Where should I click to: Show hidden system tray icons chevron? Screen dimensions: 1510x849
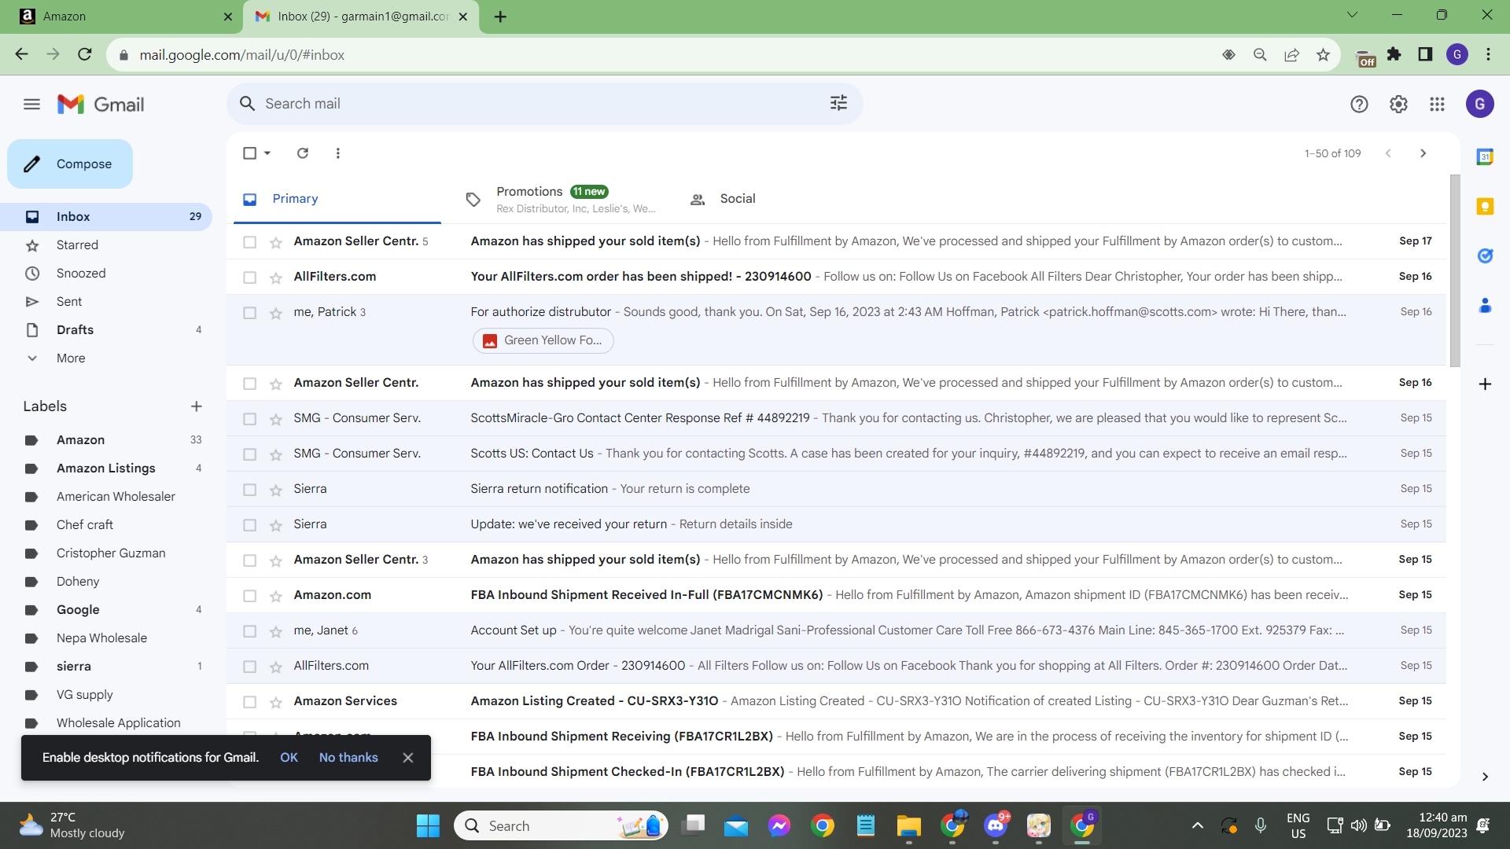point(1197,825)
